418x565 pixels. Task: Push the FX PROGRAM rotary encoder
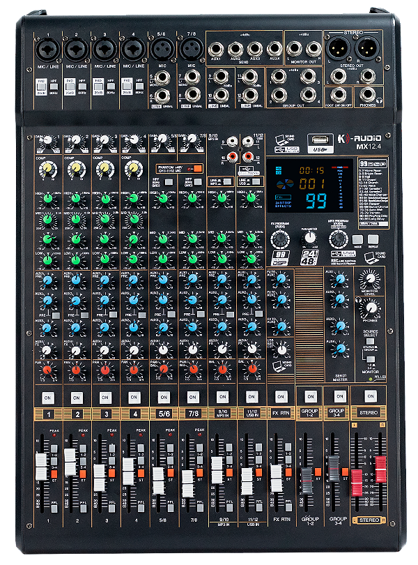point(280,239)
